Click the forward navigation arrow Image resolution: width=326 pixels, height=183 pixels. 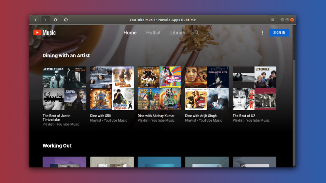(x=45, y=20)
